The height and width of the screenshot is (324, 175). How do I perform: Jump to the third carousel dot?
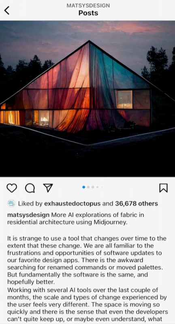tap(93, 187)
